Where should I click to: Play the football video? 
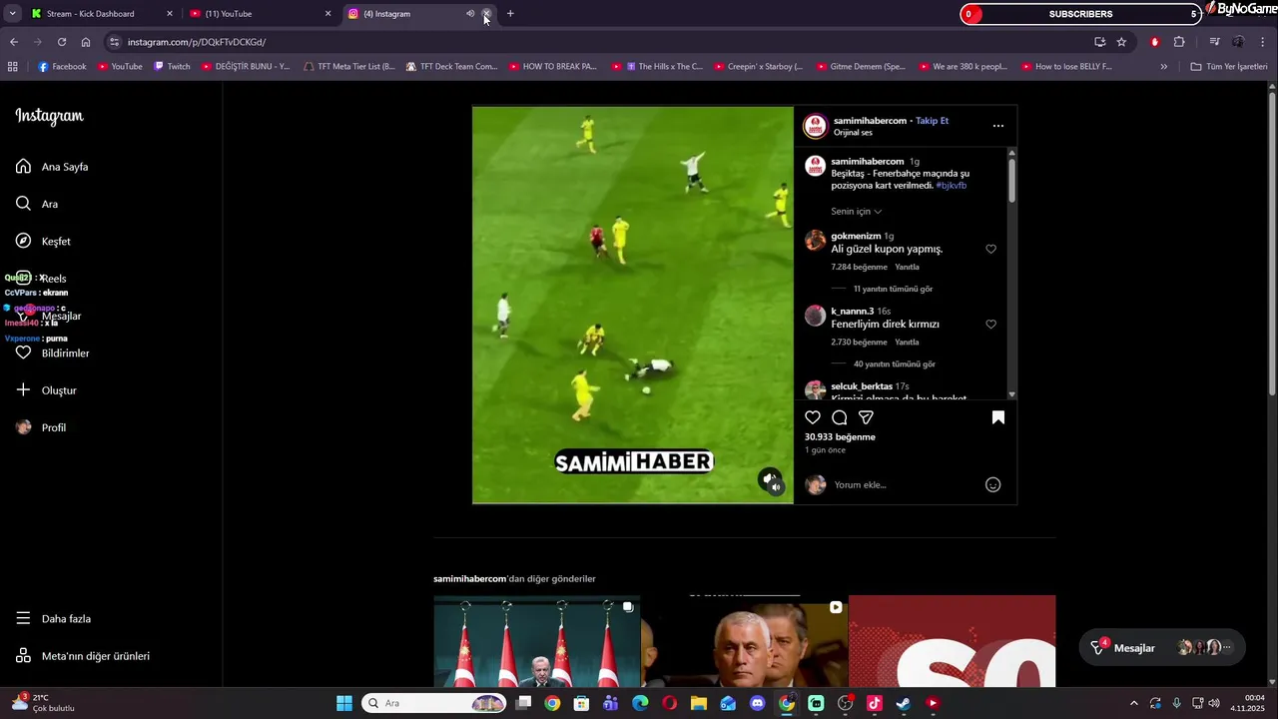pyautogui.click(x=633, y=305)
